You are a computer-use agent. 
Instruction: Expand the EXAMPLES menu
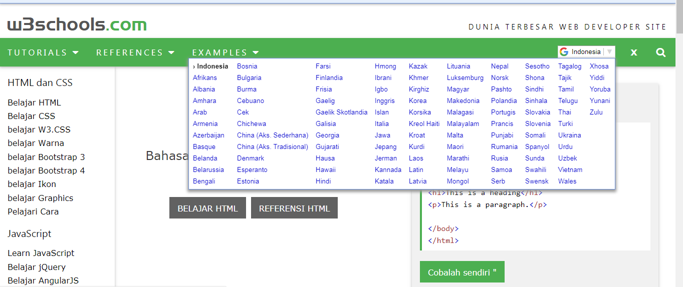225,52
